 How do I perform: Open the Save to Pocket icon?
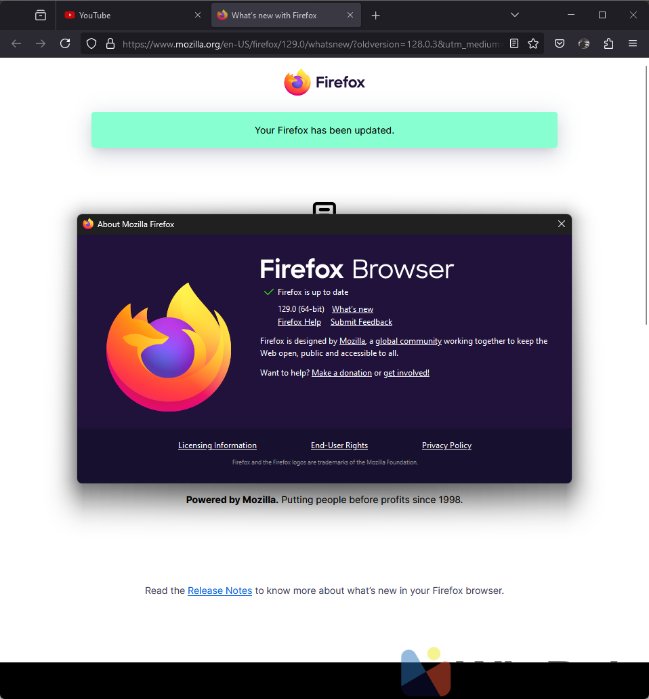[x=560, y=43]
